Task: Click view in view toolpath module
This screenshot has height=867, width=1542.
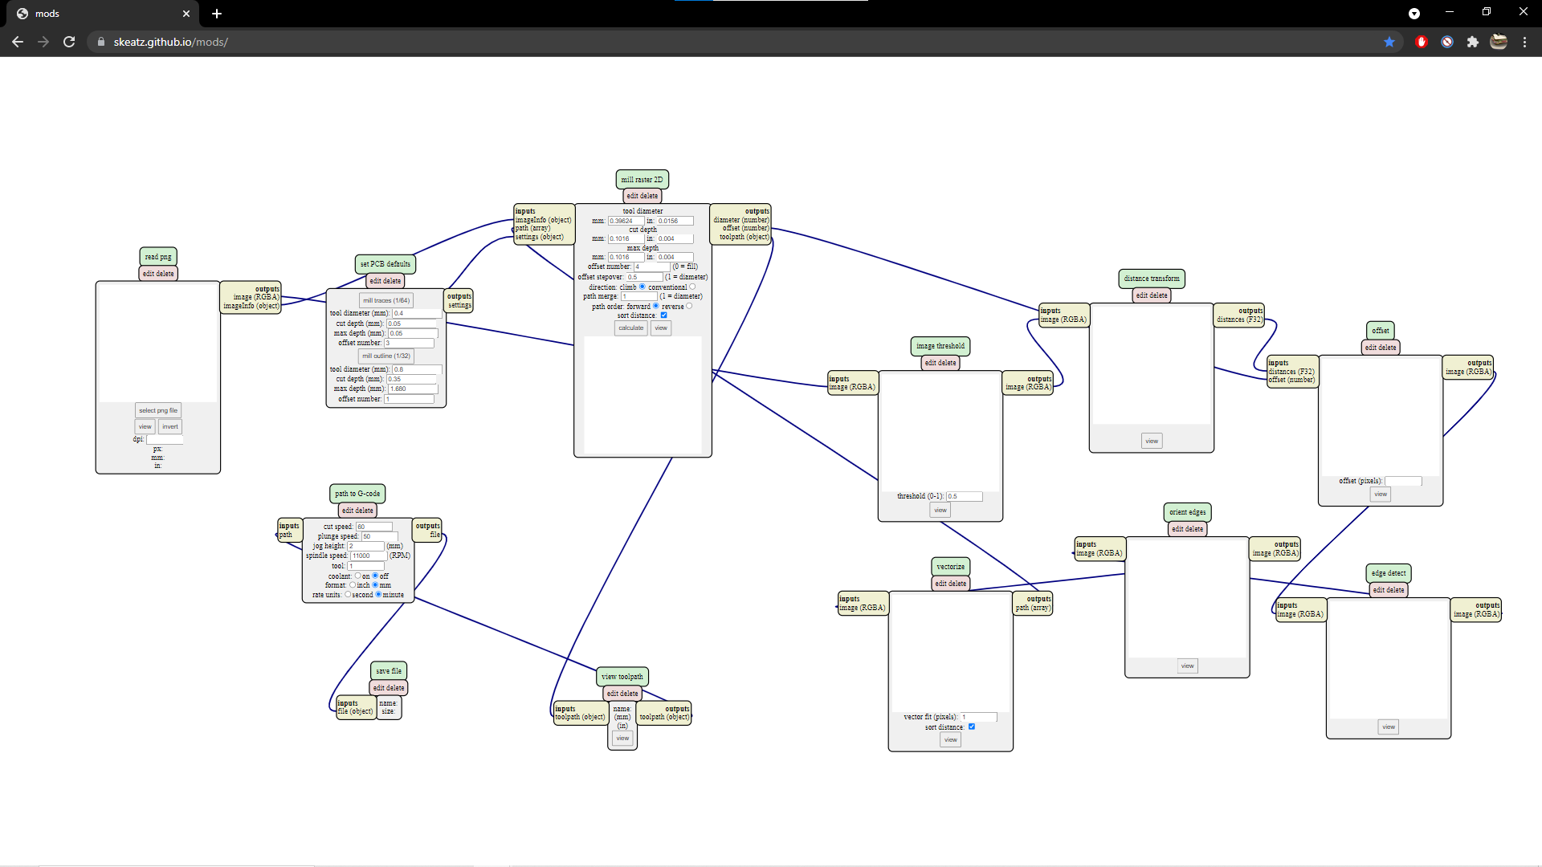Action: [622, 738]
